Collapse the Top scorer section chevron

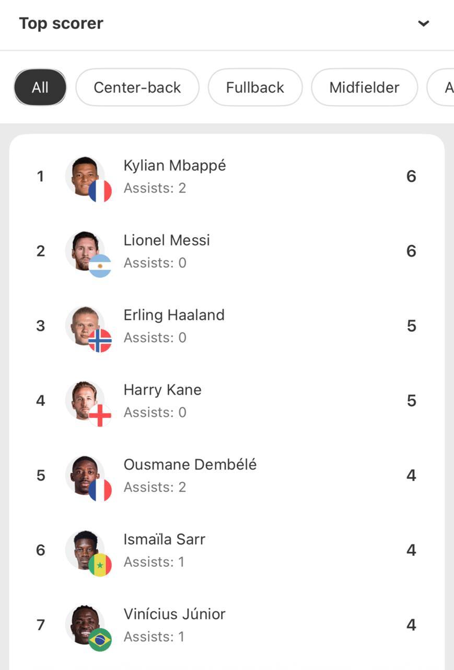424,24
